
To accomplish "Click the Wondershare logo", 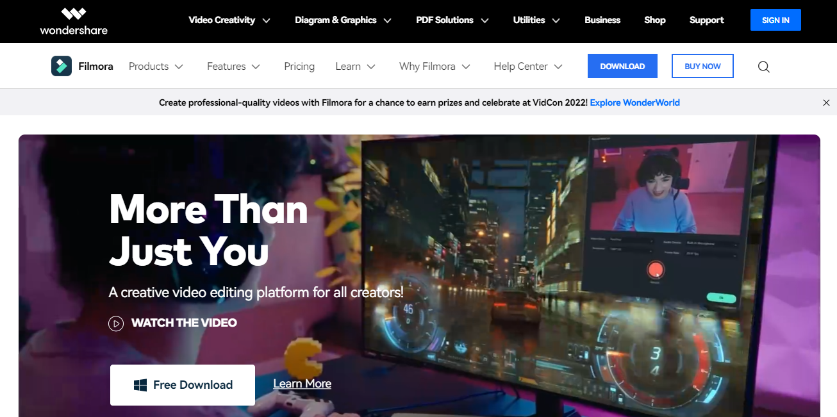I will [74, 20].
